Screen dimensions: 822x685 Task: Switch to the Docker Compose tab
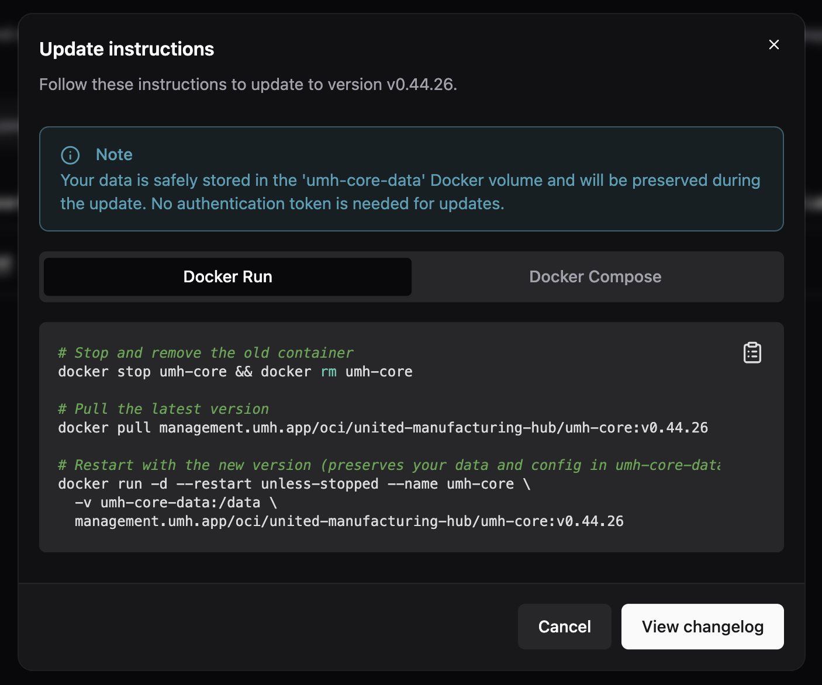[595, 276]
